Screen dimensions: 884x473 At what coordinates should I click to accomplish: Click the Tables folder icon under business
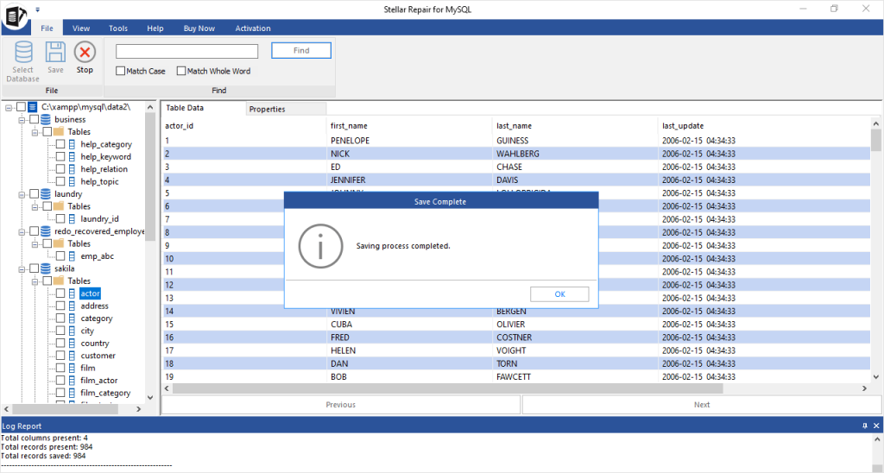pos(59,132)
